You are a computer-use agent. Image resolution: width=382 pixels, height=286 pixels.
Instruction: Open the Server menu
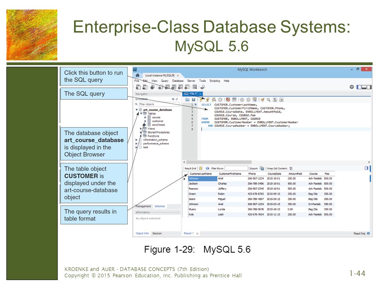click(x=191, y=81)
